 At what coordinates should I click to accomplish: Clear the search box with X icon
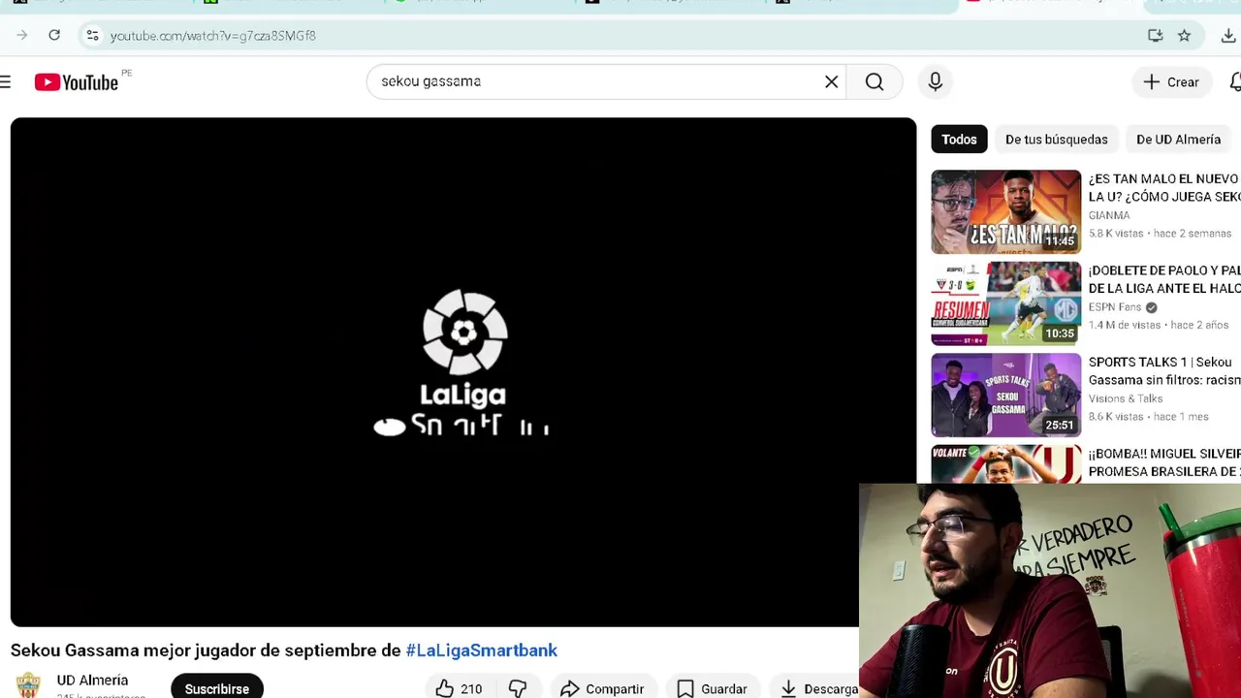pyautogui.click(x=831, y=82)
